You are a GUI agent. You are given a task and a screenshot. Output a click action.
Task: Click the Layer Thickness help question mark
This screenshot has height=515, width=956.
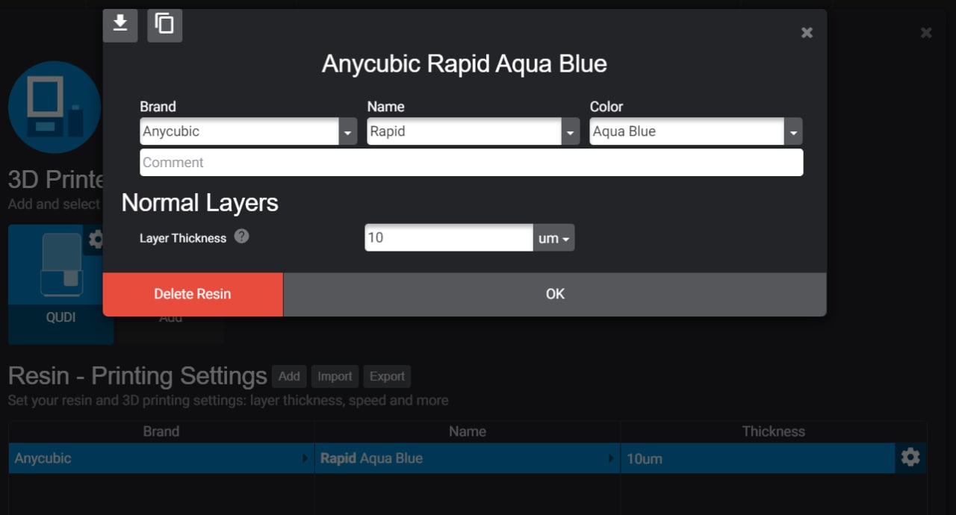coord(241,236)
